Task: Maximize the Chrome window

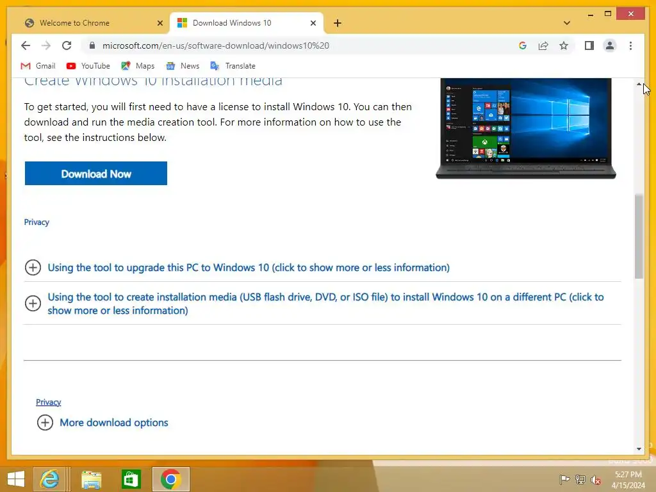Action: click(608, 14)
